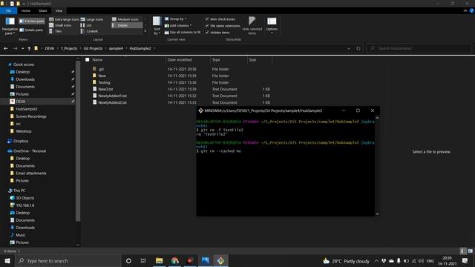Select the Testing folder
Image resolution: width=475 pixels, height=267 pixels.
[x=104, y=82]
